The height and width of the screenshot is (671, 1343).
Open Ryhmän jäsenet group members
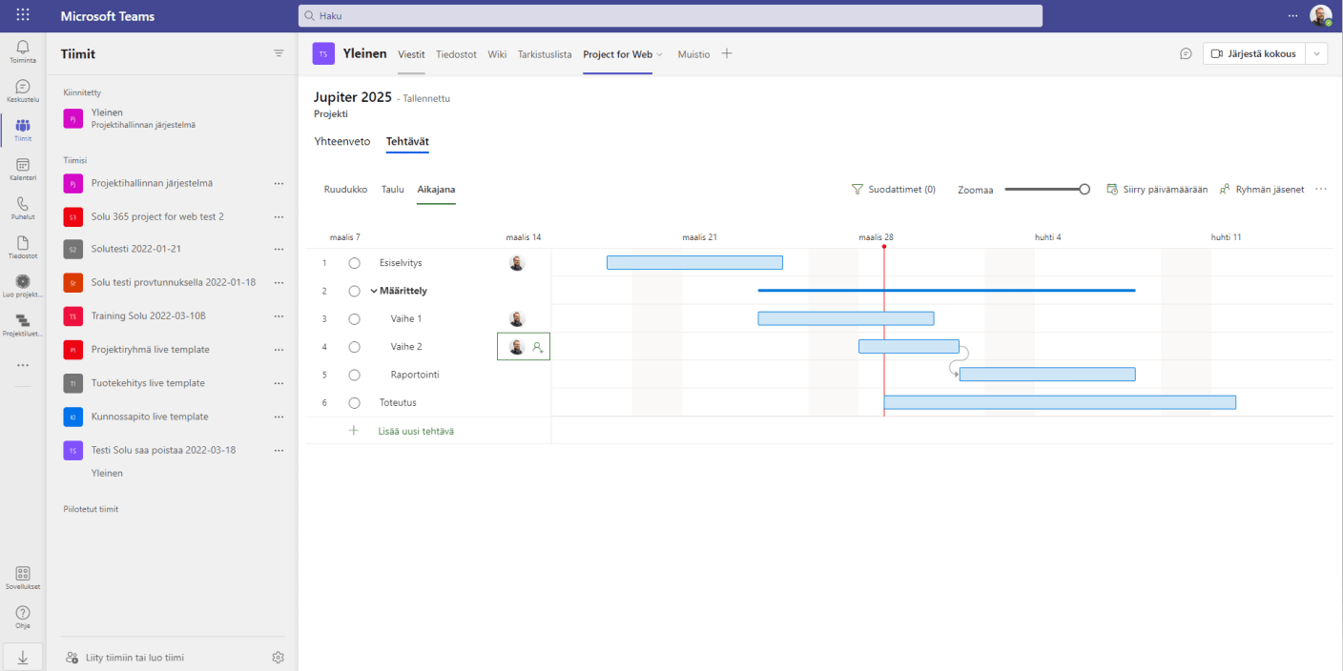click(1261, 189)
